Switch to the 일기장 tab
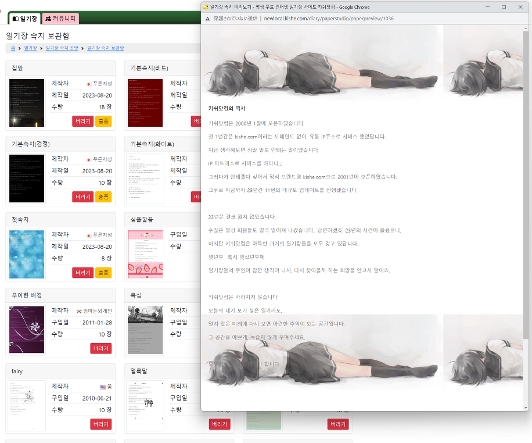Screen dimensions: 532x443 point(24,19)
